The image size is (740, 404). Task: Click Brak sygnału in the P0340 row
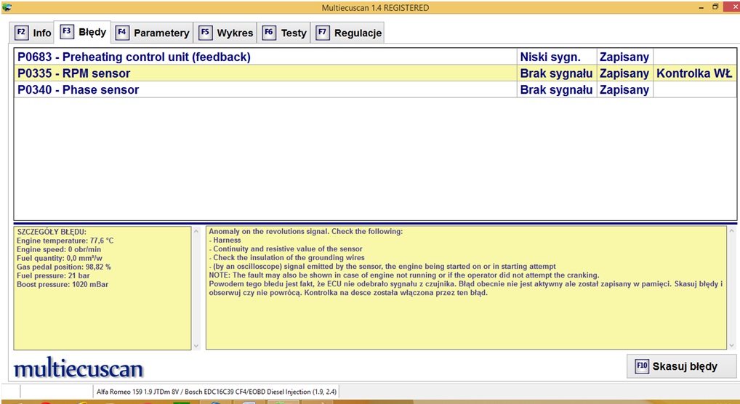tap(556, 90)
